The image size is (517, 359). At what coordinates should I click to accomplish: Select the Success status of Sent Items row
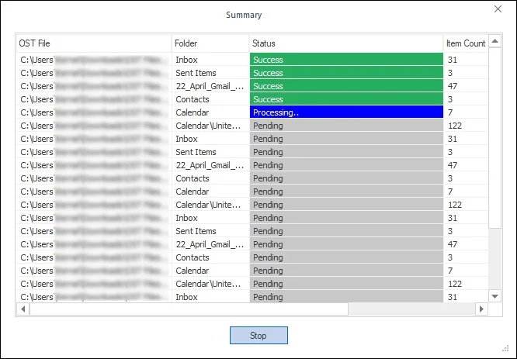[346, 72]
